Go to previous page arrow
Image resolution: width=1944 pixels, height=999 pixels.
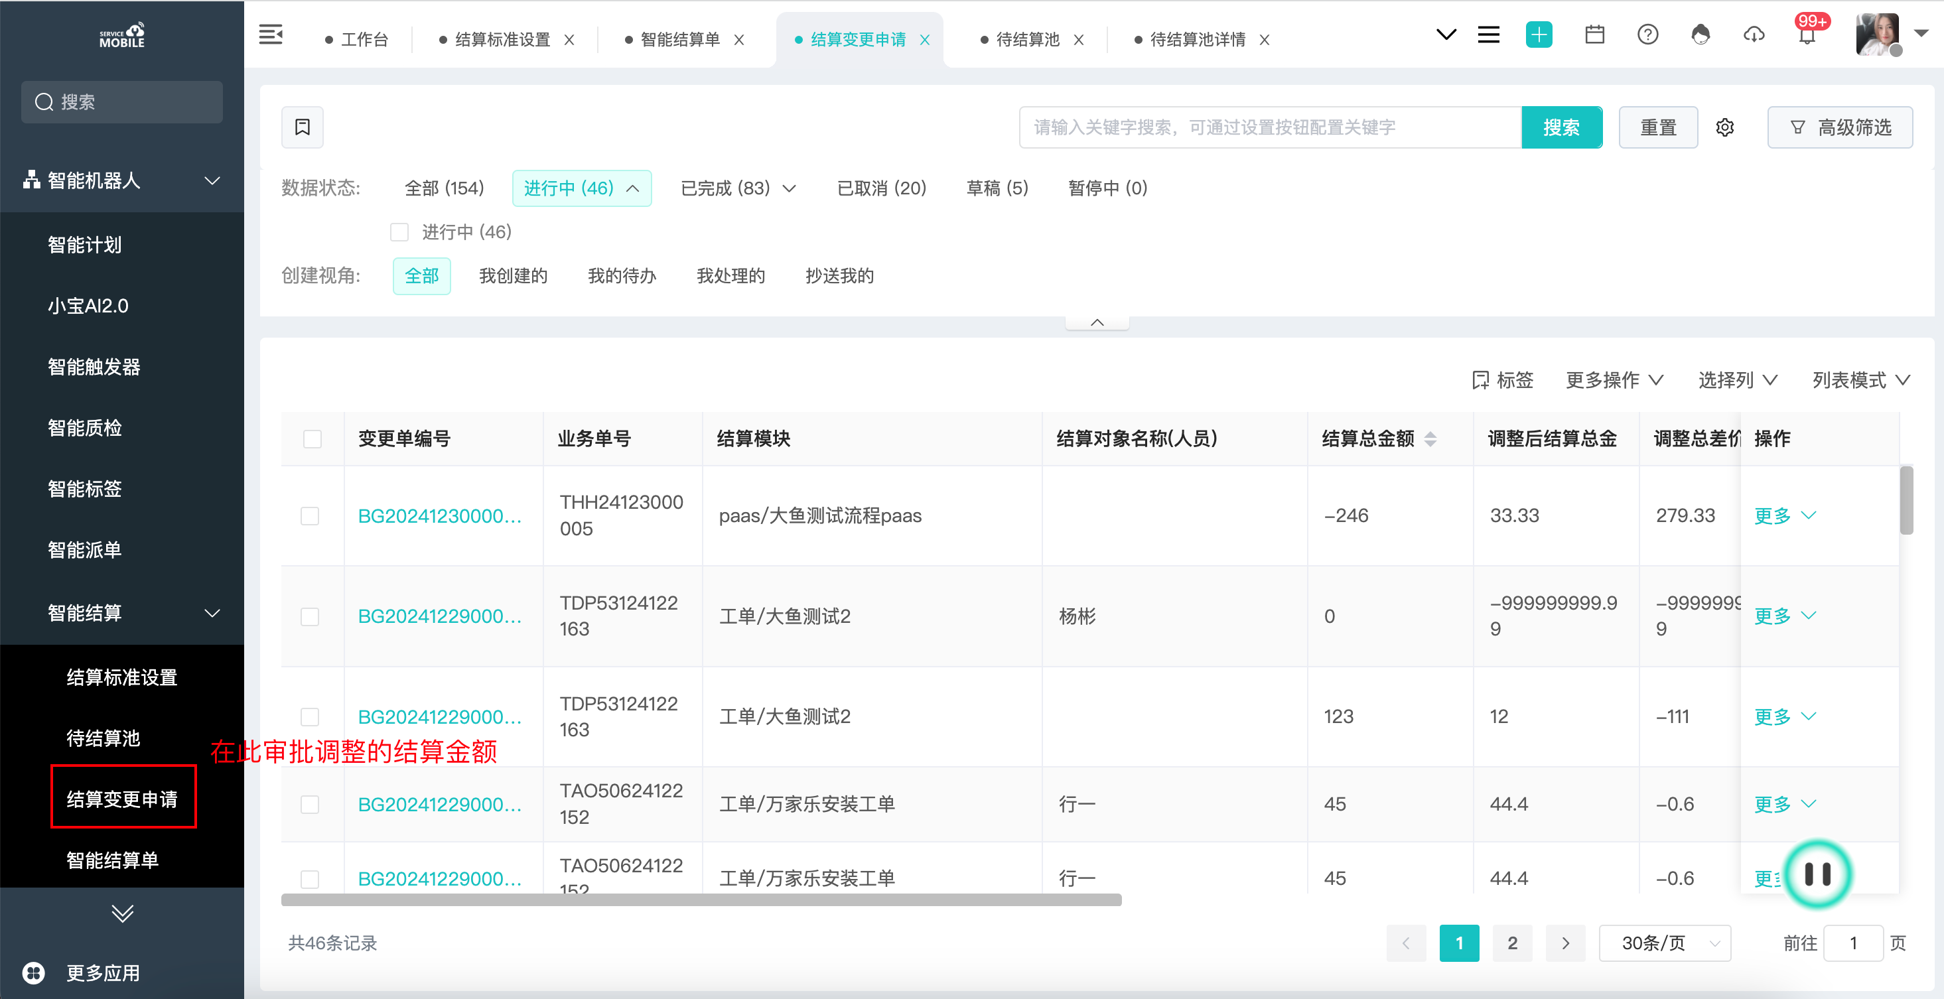[1406, 943]
